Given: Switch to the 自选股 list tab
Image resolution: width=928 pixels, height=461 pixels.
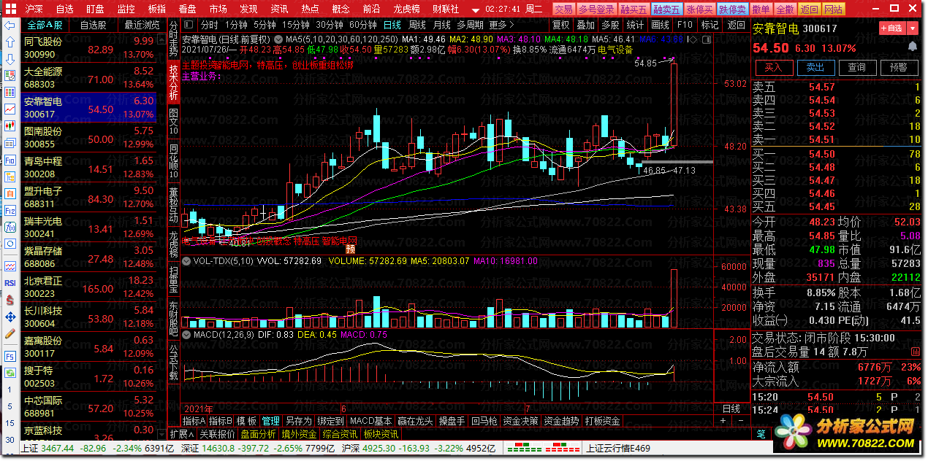Looking at the screenshot, I should pos(93,25).
